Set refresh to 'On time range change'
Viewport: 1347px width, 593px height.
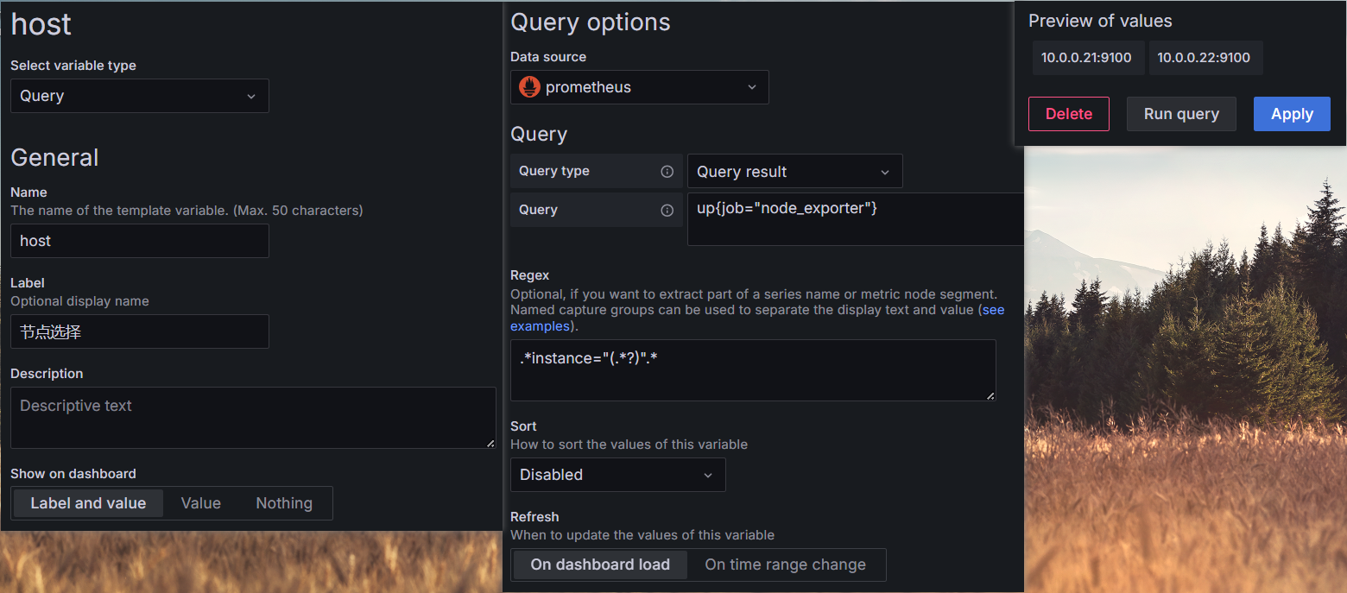click(x=785, y=565)
